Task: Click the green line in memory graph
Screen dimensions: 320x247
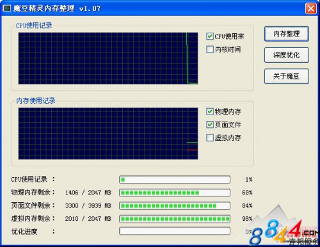Action: click(192, 142)
